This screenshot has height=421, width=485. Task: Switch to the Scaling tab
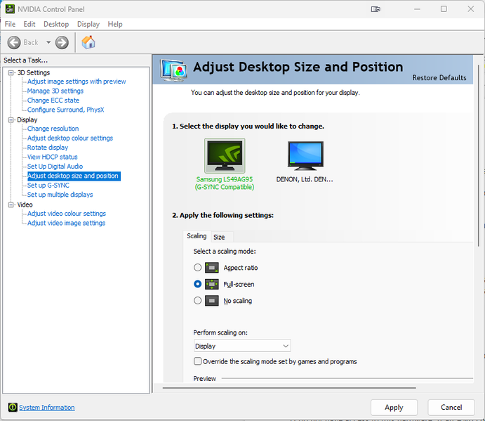coord(197,236)
